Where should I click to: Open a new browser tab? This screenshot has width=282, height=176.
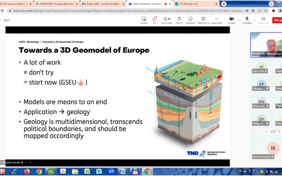click(x=224, y=4)
